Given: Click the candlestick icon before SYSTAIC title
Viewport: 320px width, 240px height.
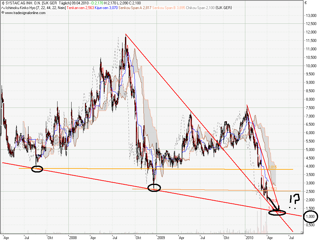Looking at the screenshot, I should click(2, 3).
